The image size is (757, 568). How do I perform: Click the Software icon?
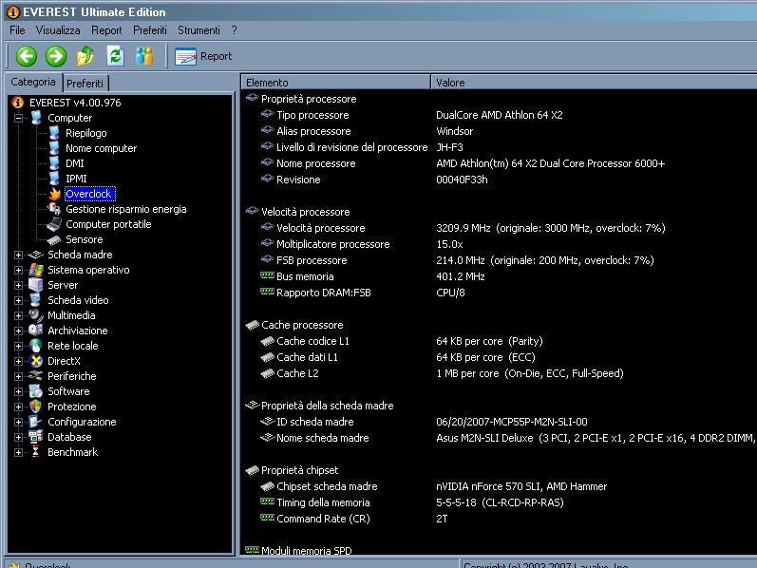36,391
